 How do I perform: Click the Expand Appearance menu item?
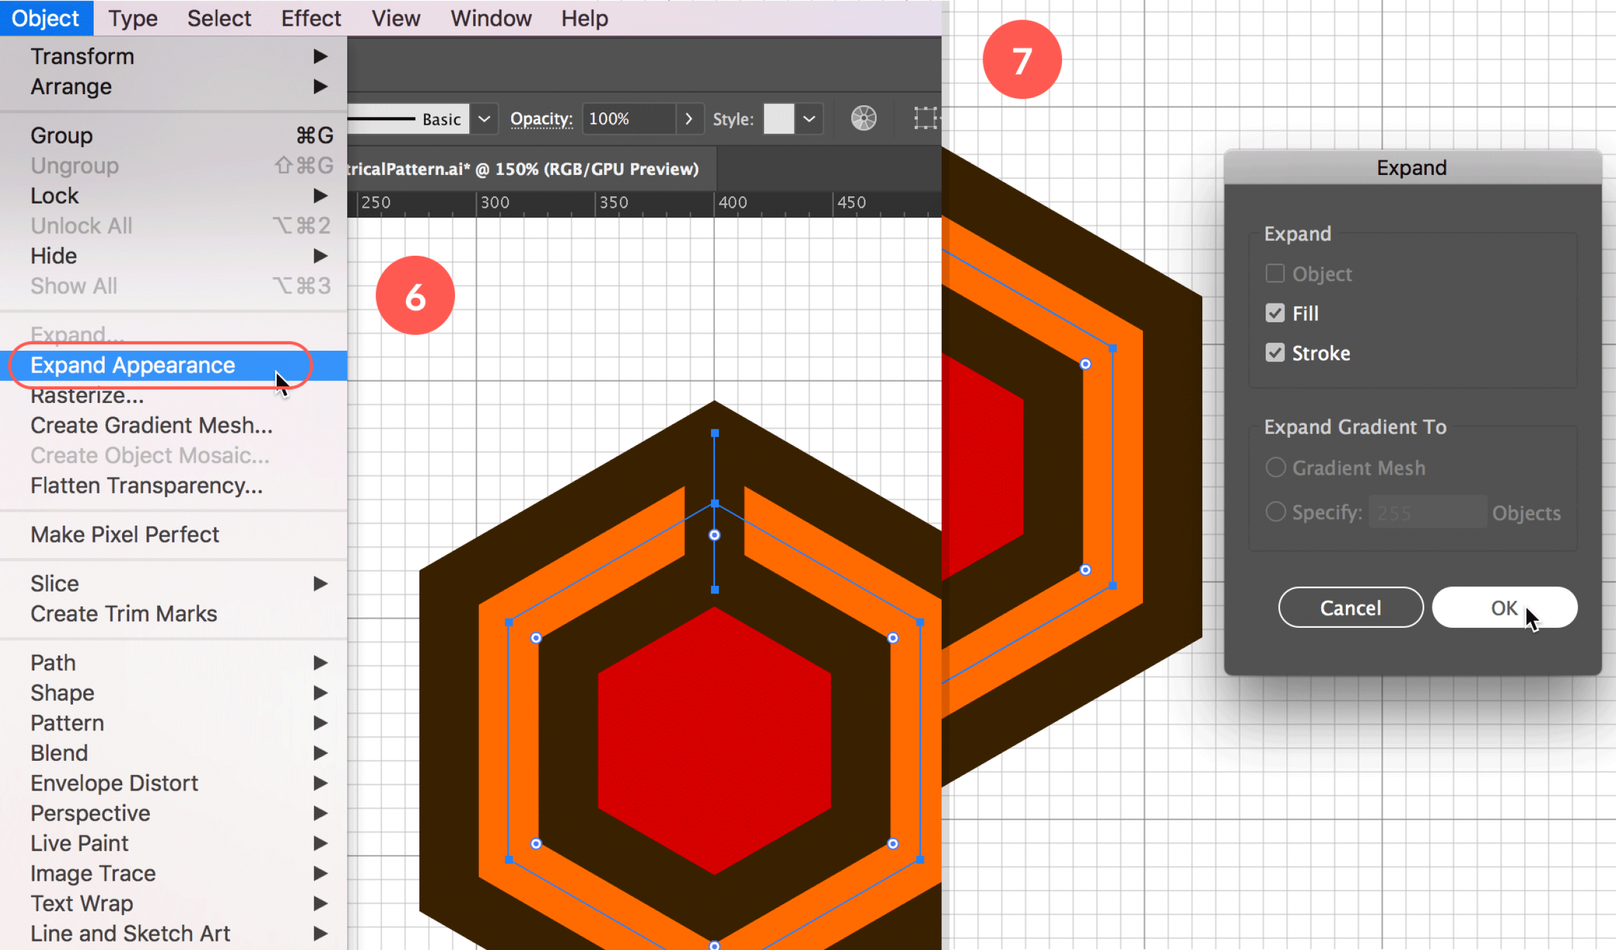(x=134, y=366)
